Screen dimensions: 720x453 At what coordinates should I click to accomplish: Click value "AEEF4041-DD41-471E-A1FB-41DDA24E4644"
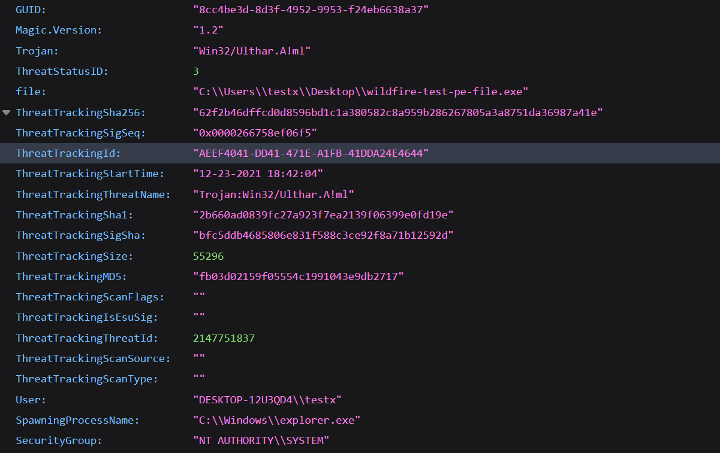tap(311, 153)
